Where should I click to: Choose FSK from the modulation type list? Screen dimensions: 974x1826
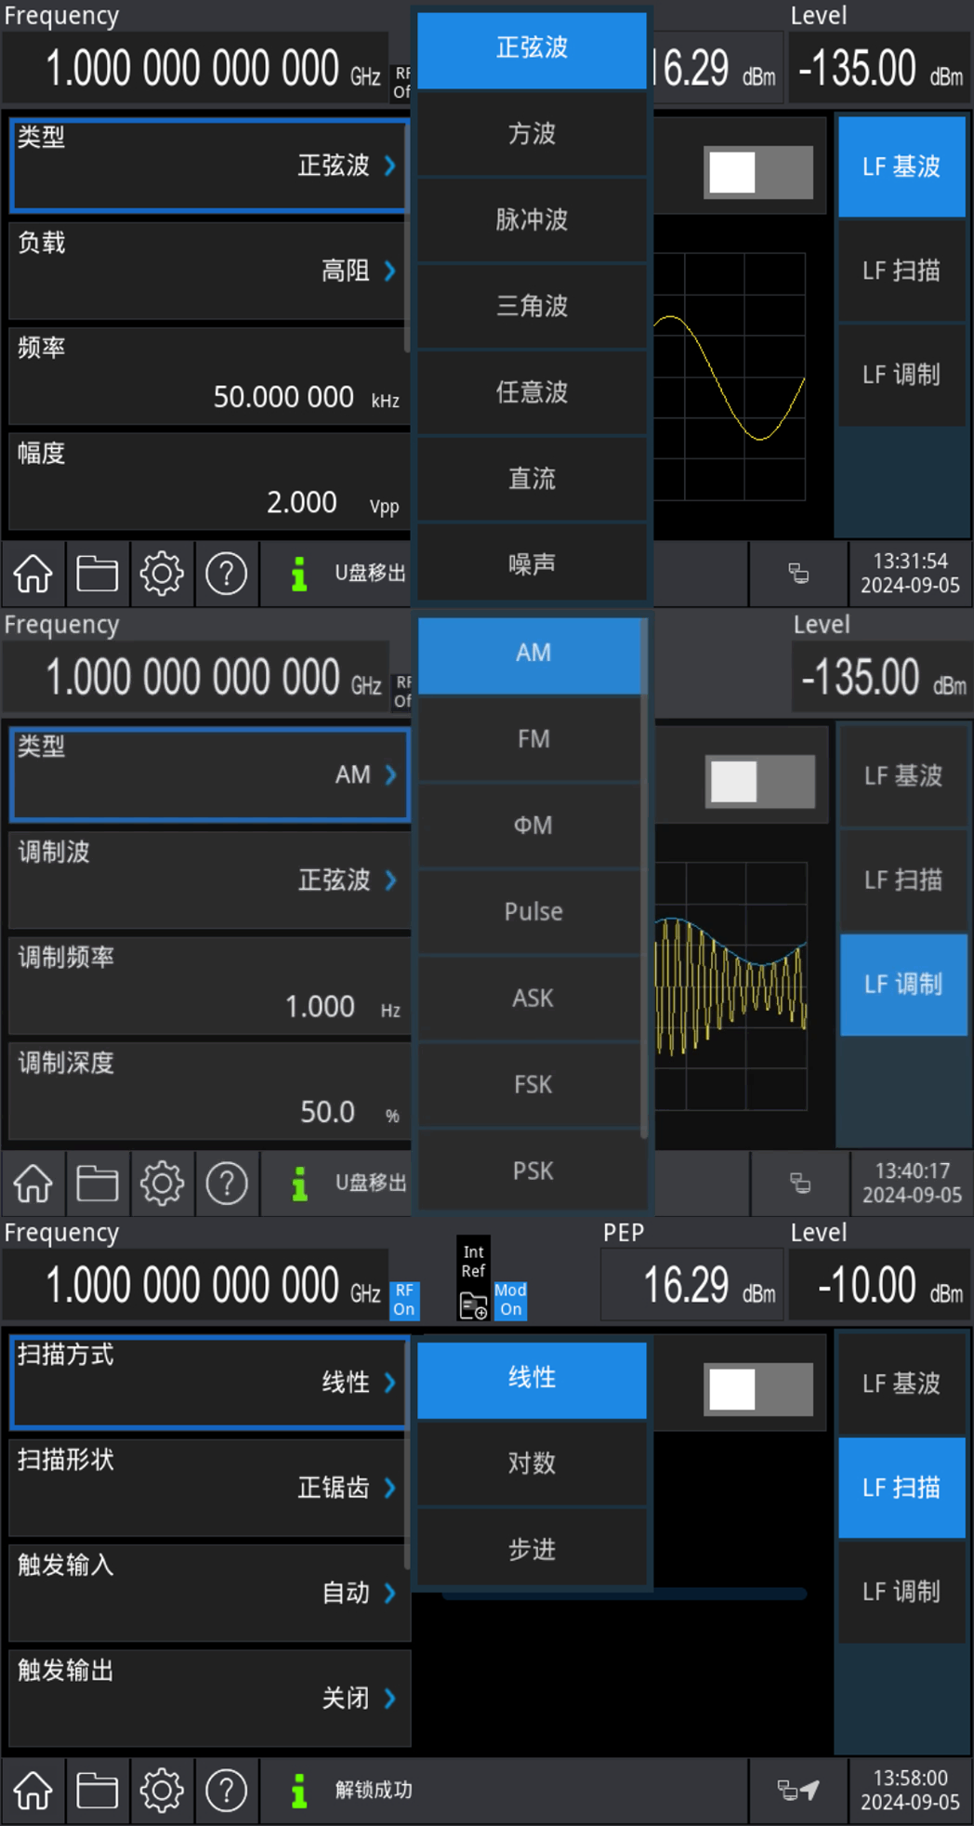click(x=533, y=1084)
